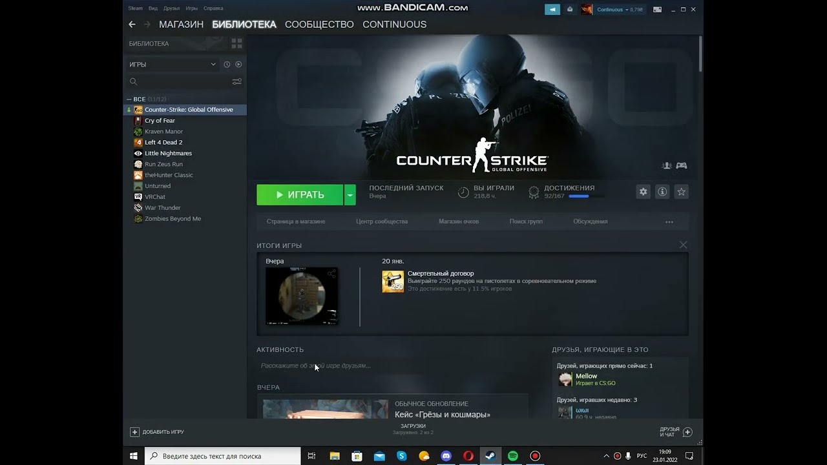Open Центр сообщества link
827x465 pixels.
click(x=382, y=222)
